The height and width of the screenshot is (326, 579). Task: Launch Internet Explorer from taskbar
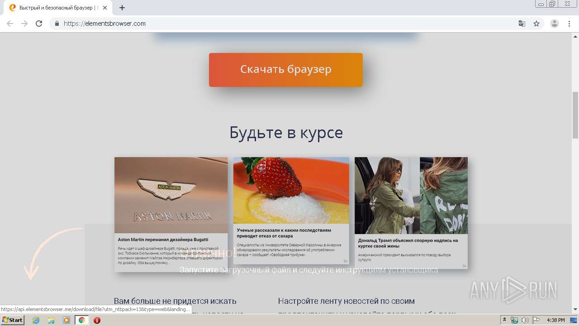click(36, 320)
